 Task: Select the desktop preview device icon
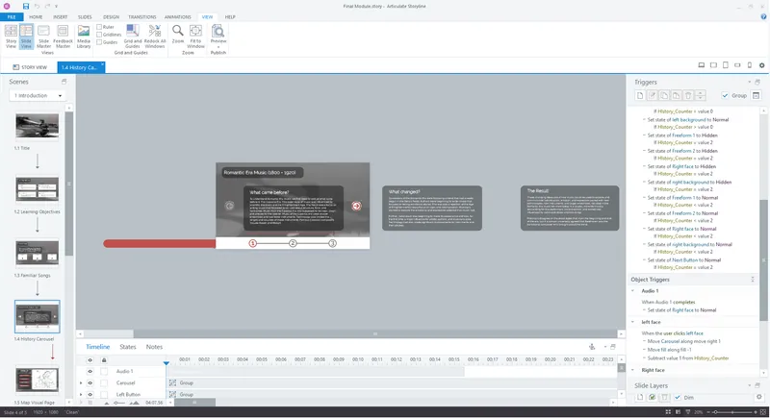(702, 65)
